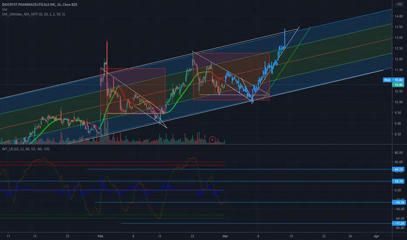Click the 15 date after Mar on time axis

pos(291,236)
